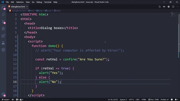Open the Test beaker view

click(3, 43)
